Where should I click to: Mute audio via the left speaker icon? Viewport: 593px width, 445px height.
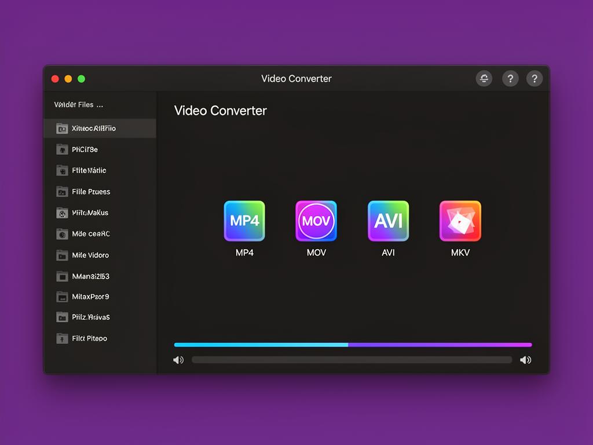coord(178,360)
